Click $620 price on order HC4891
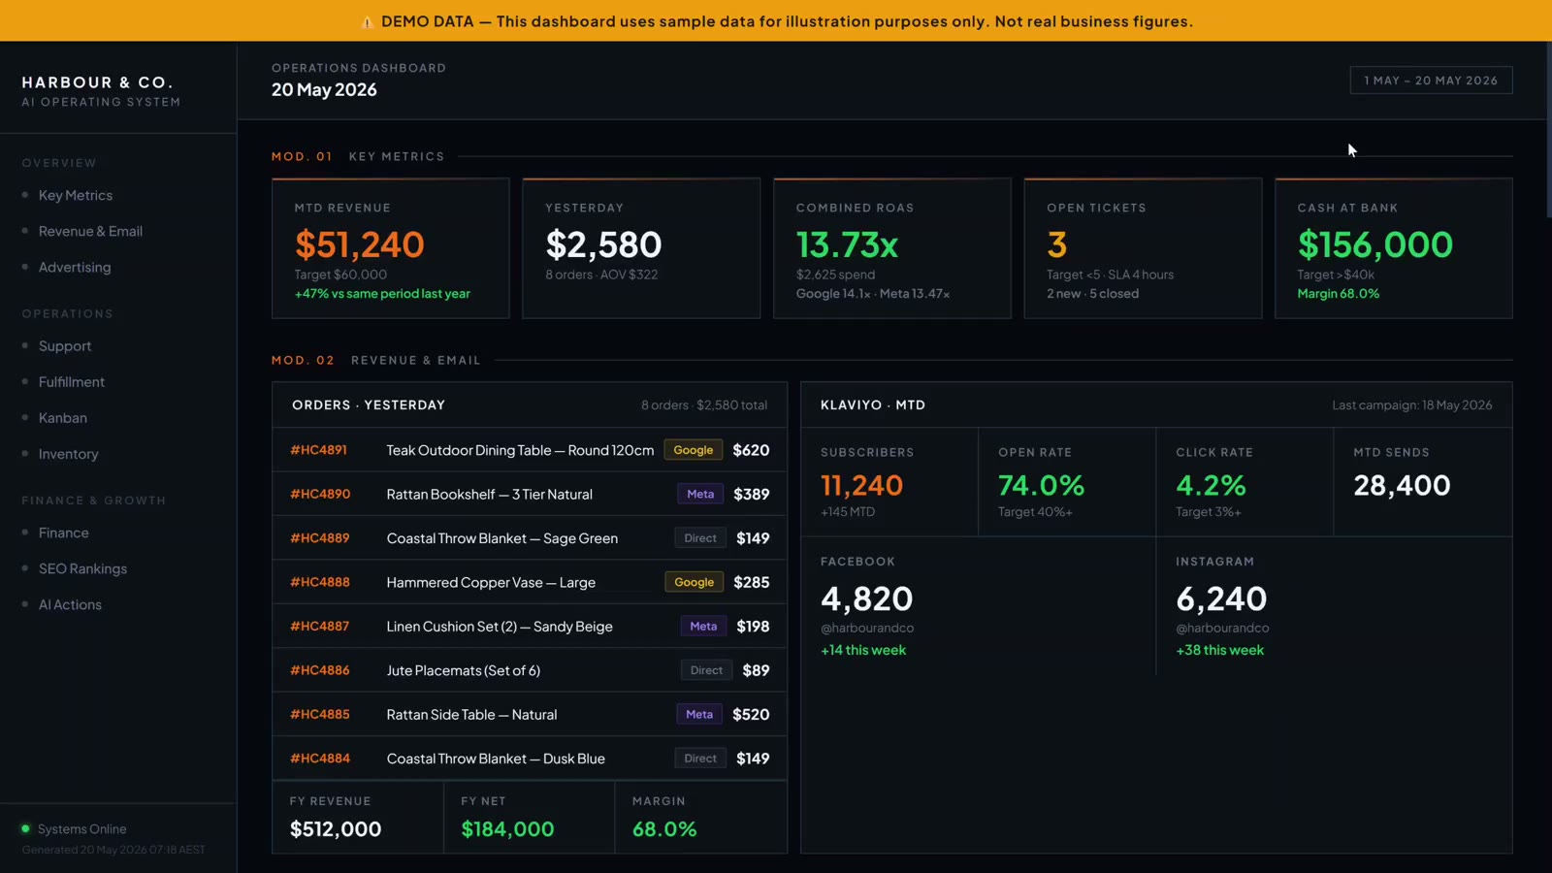This screenshot has width=1552, height=873. pos(751,450)
